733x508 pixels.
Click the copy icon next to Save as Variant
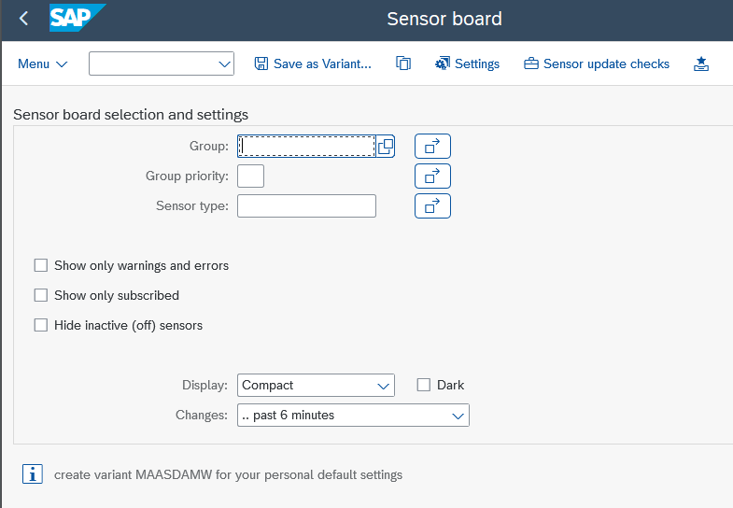pos(403,63)
